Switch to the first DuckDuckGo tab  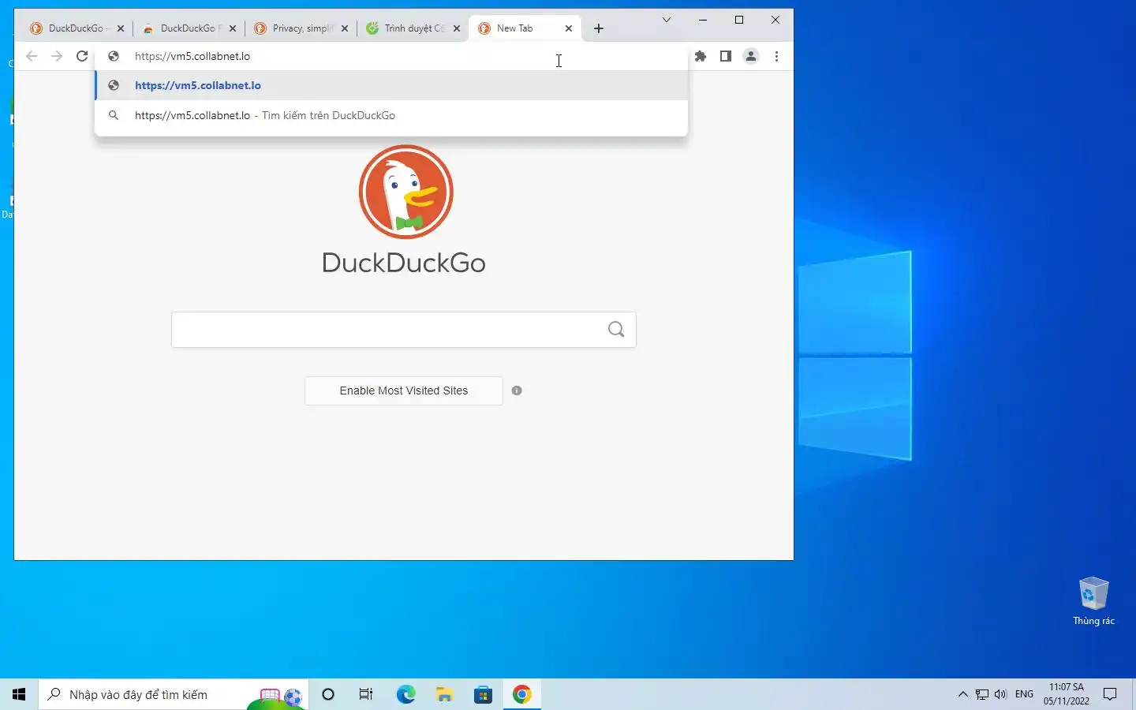click(x=76, y=28)
